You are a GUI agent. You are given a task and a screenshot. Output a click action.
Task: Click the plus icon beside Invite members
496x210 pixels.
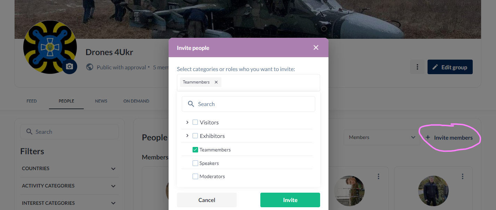click(x=428, y=138)
